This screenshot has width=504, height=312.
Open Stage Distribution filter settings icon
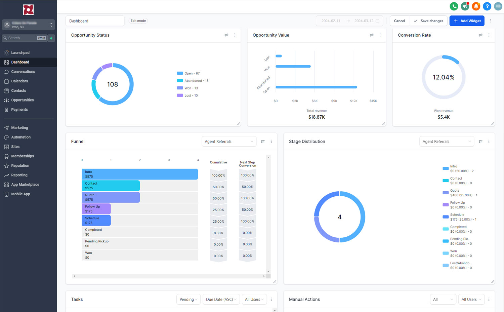pyautogui.click(x=480, y=142)
